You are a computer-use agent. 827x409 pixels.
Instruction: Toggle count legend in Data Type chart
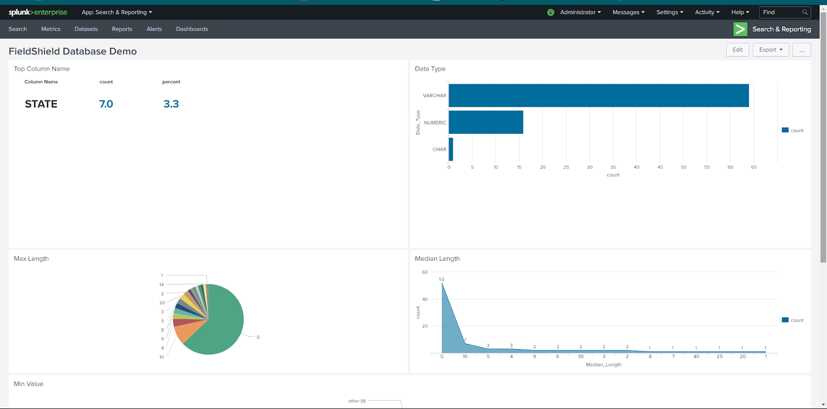[793, 131]
